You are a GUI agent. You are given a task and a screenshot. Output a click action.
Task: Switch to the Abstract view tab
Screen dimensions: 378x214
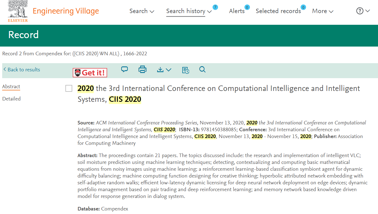point(11,87)
